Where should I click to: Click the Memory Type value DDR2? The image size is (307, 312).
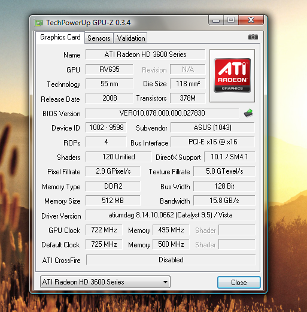(x=113, y=186)
